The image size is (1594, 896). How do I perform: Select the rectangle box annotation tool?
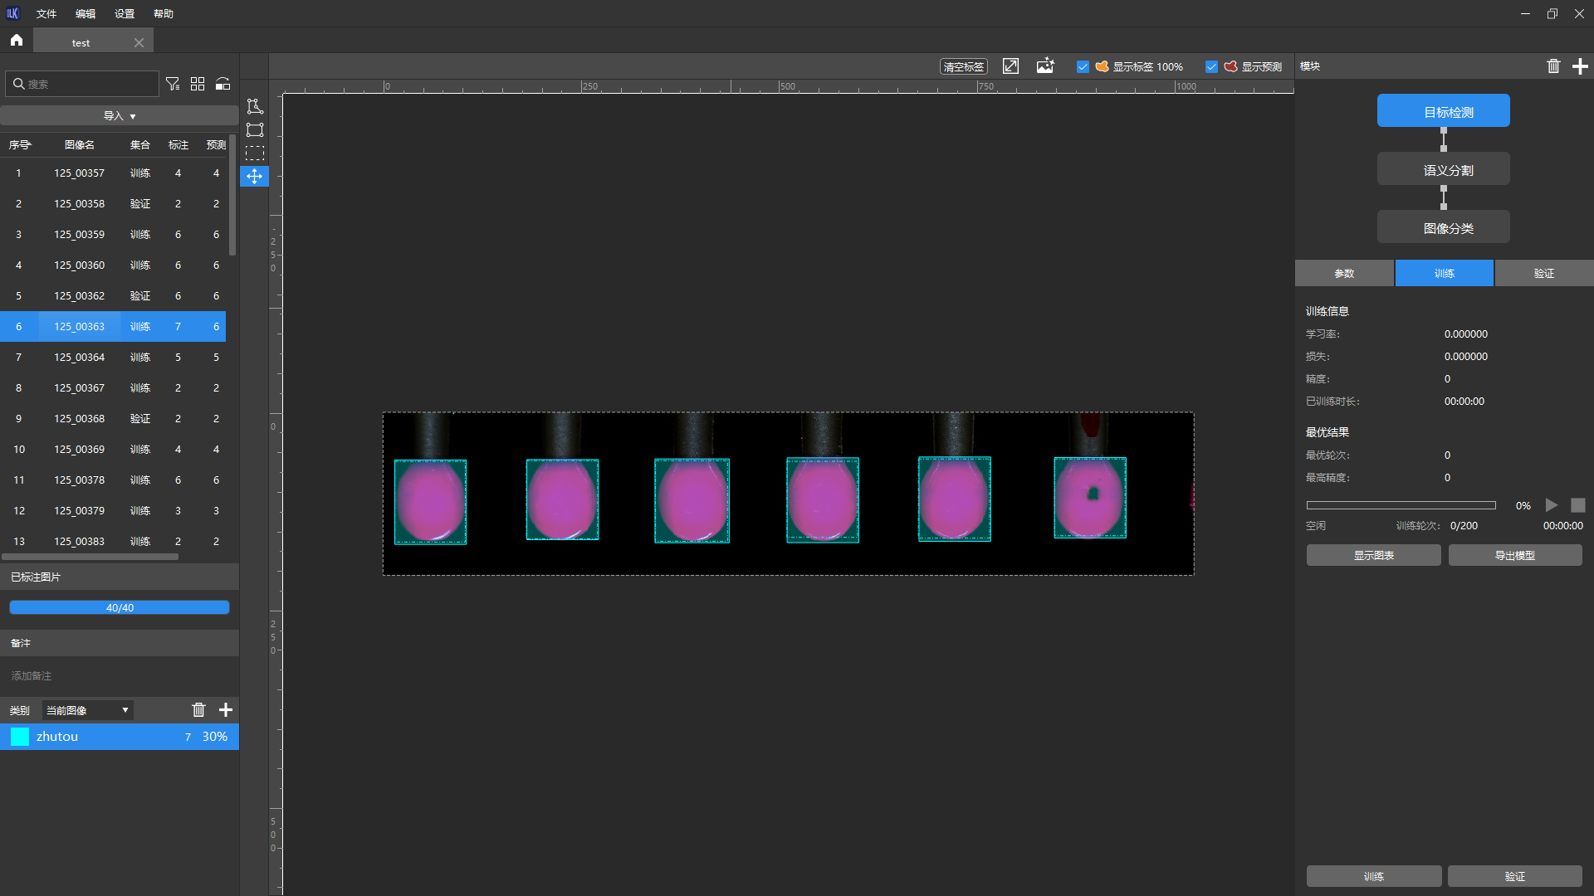click(255, 129)
